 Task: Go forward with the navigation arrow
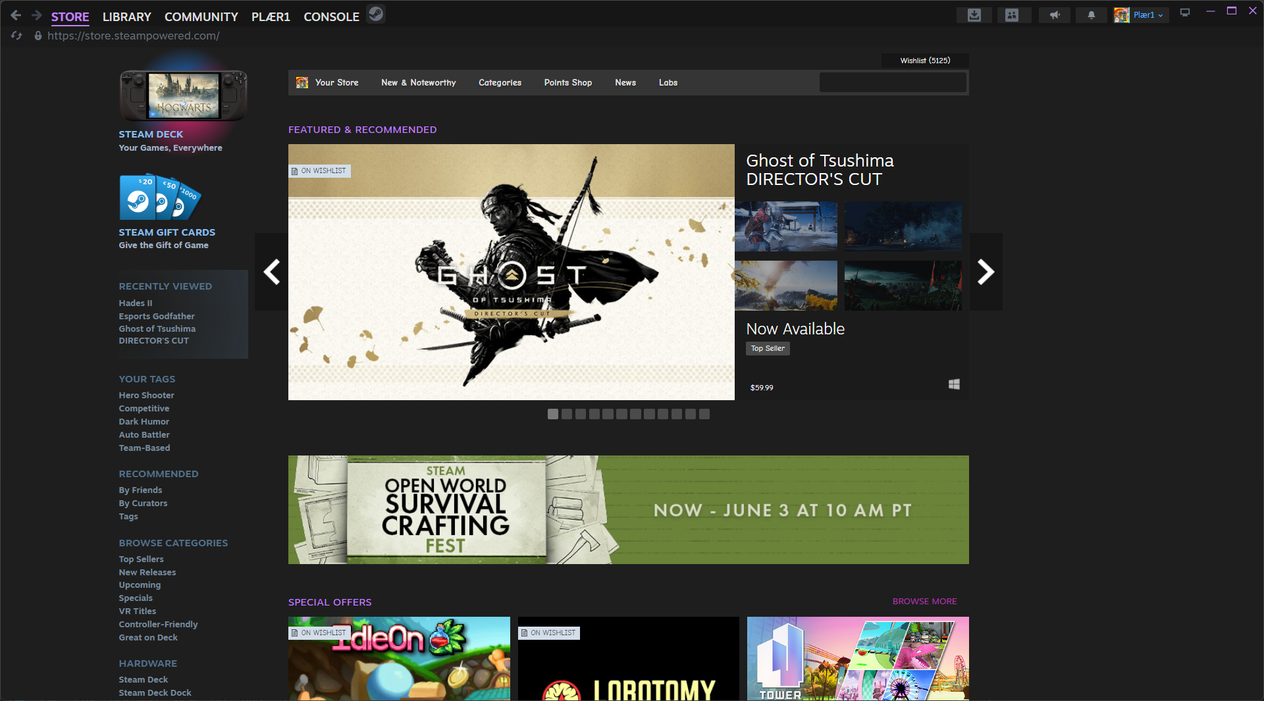pos(37,15)
